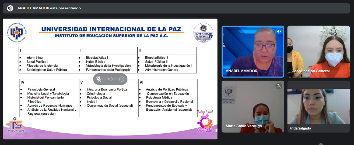
Task: Click the muted microphone icon on Maria's tile
Action: [x=279, y=86]
